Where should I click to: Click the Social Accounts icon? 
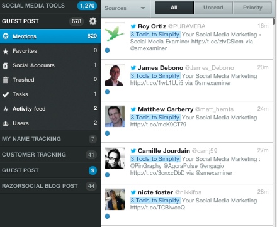pyautogui.click(x=6, y=65)
